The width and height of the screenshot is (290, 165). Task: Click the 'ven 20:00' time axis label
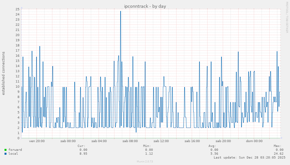coord(37,141)
